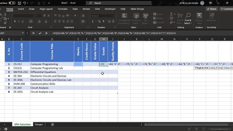Click the Clear eraser icon in Editing

pyautogui.click(x=171, y=23)
